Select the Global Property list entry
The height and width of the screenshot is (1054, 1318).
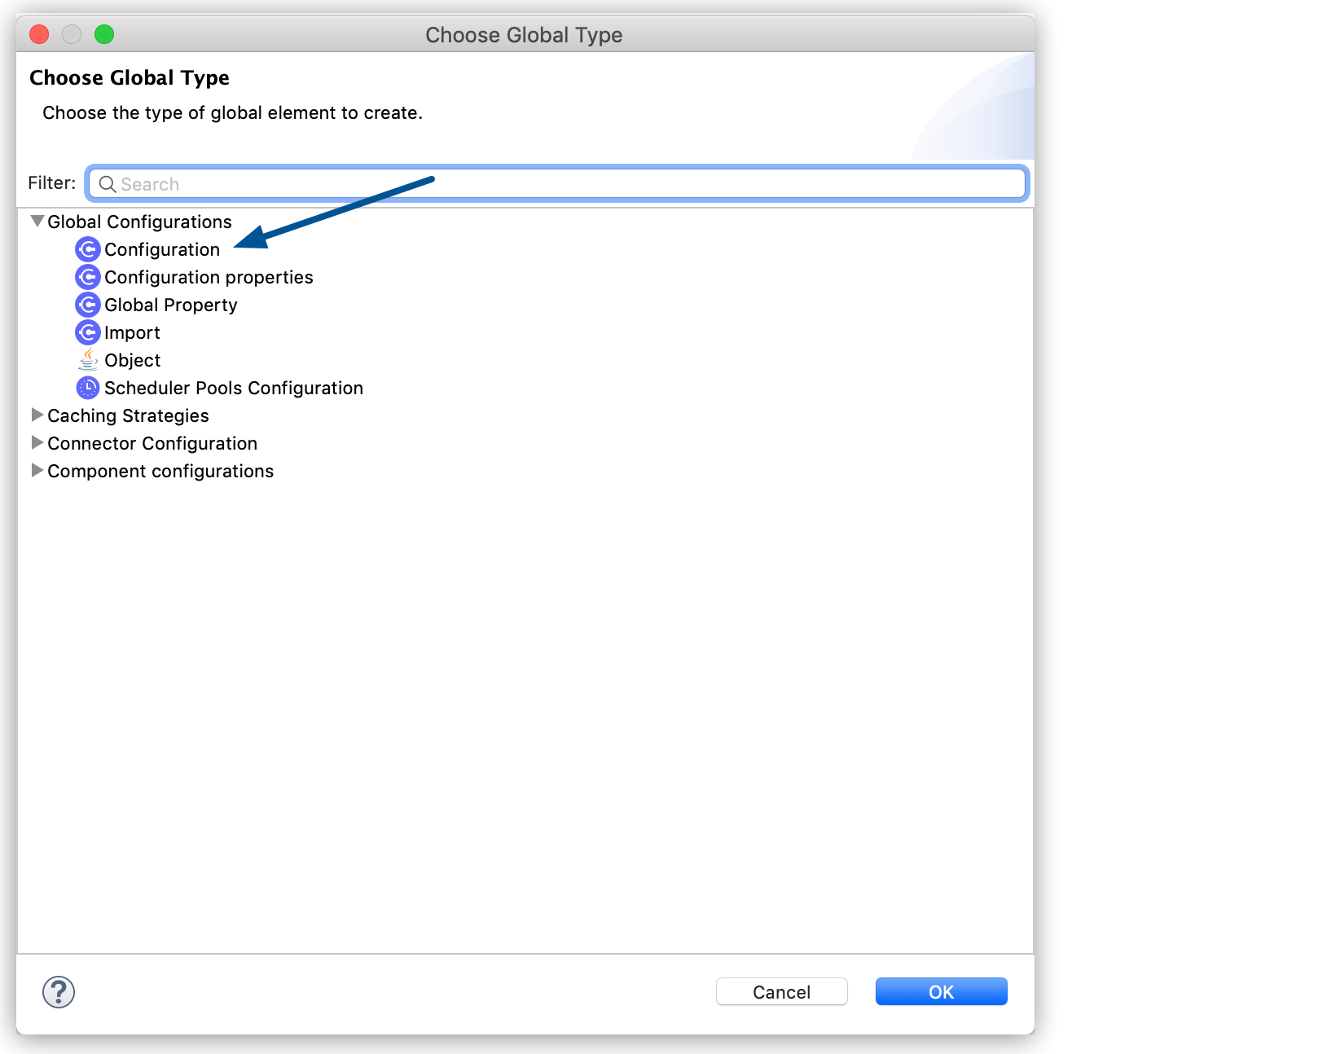170,305
